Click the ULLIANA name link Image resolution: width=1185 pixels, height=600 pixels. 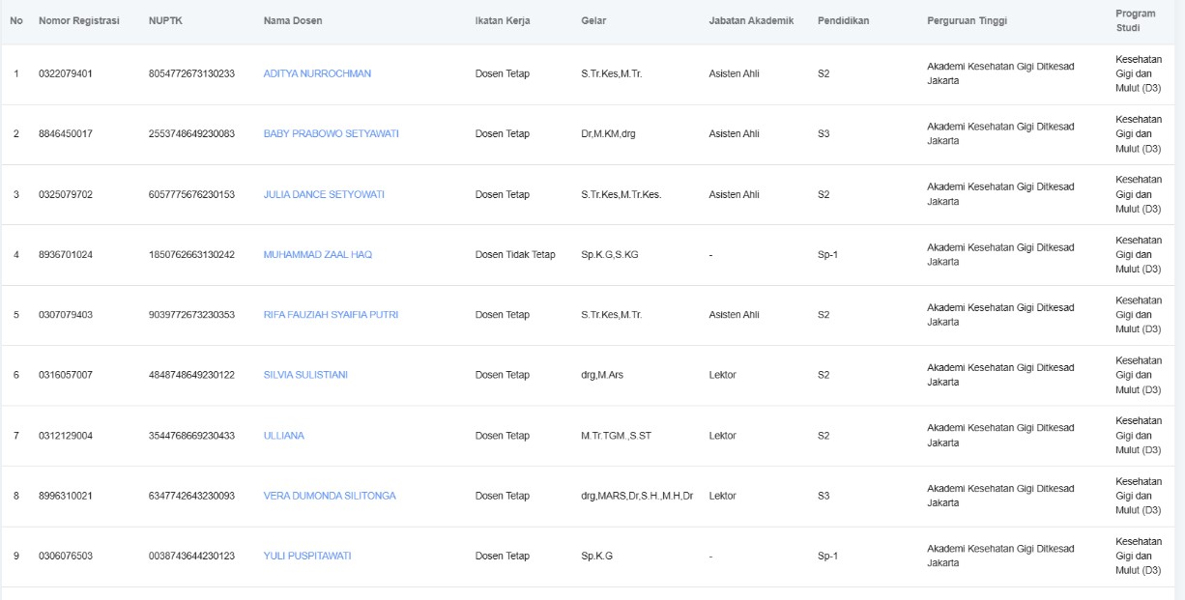click(x=283, y=436)
